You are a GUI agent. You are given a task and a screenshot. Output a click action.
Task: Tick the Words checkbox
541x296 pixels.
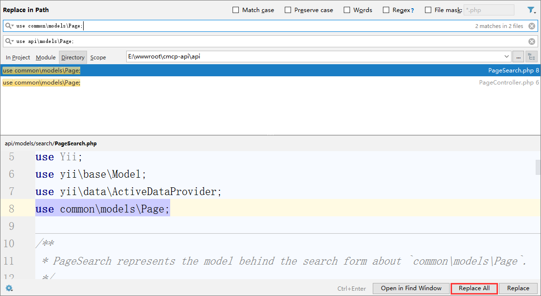click(347, 10)
